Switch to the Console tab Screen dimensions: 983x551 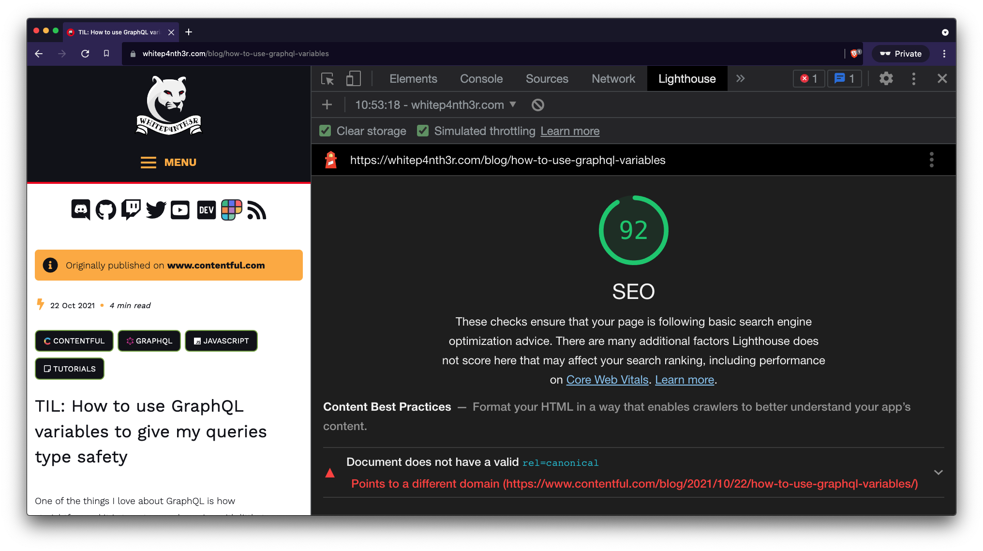[481, 79]
